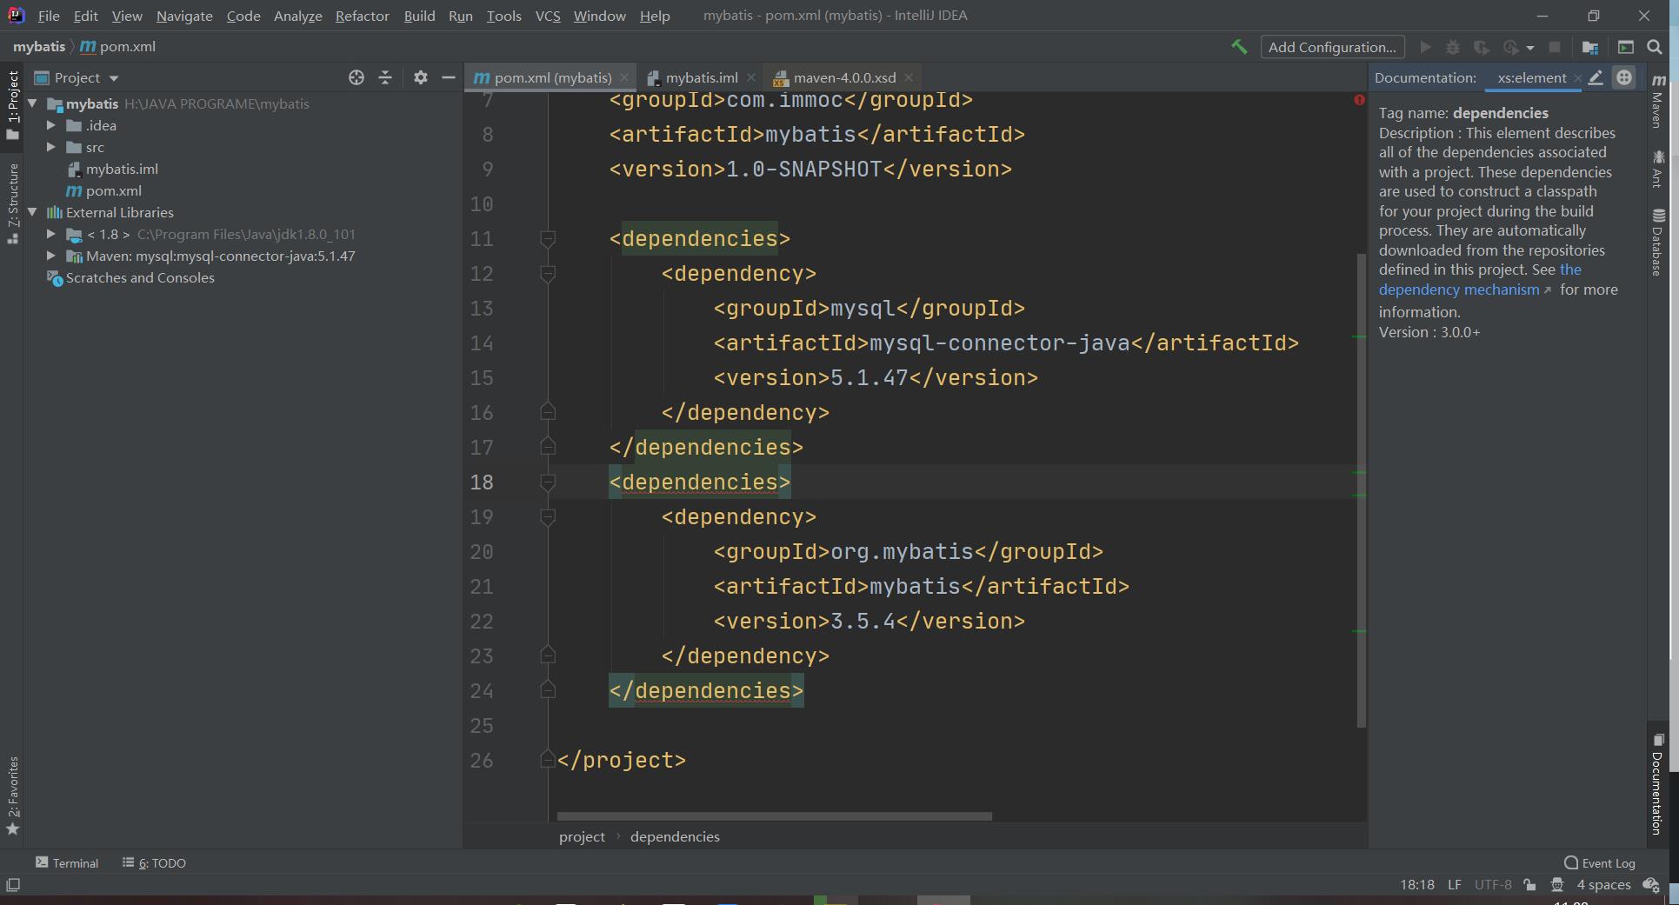The height and width of the screenshot is (905, 1679).
Task: Expand Maven mysql-connector-java library node
Action: coord(51,256)
